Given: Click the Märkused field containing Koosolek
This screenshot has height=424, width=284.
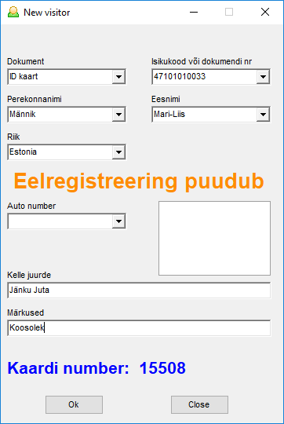Looking at the screenshot, I should pyautogui.click(x=139, y=328).
